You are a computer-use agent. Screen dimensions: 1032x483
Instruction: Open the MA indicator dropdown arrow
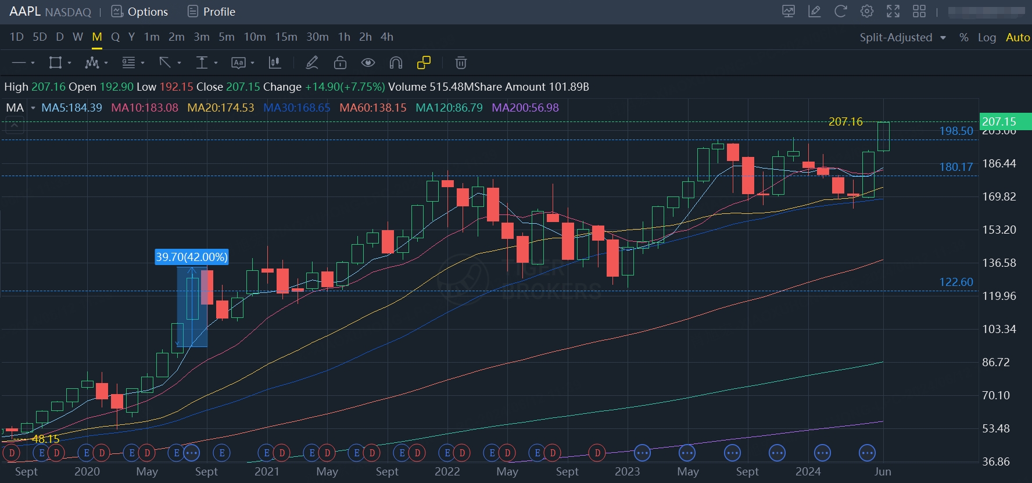pos(33,108)
